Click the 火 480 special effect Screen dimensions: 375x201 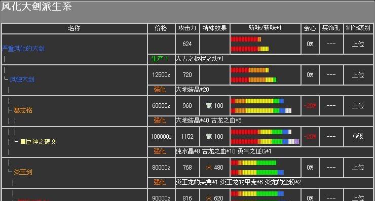214,167
